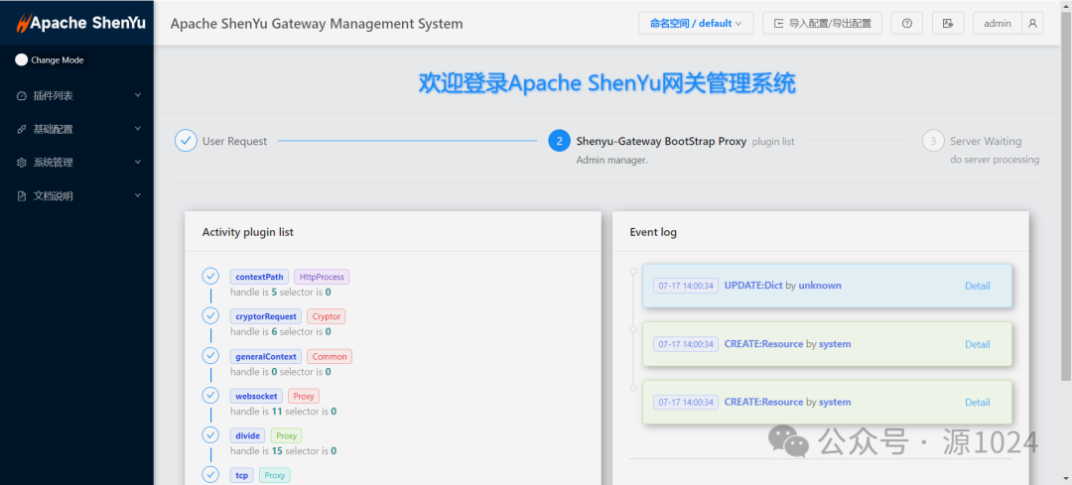The image size is (1072, 485).
Task: Click the 欢迎登录Apache ShenYu网关管理系统 banner text
Action: coord(607,84)
